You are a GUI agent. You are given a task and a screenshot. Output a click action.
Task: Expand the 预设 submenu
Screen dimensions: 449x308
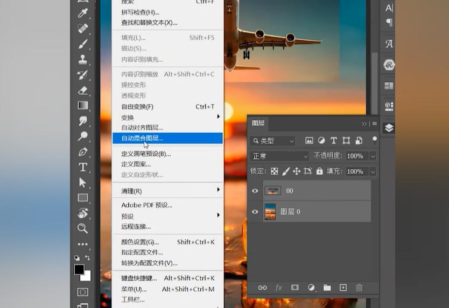pos(167,216)
